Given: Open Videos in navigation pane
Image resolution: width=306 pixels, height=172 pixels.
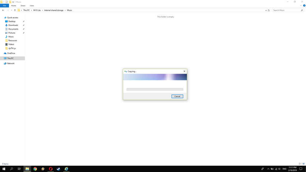Looking at the screenshot, I should tap(11, 44).
